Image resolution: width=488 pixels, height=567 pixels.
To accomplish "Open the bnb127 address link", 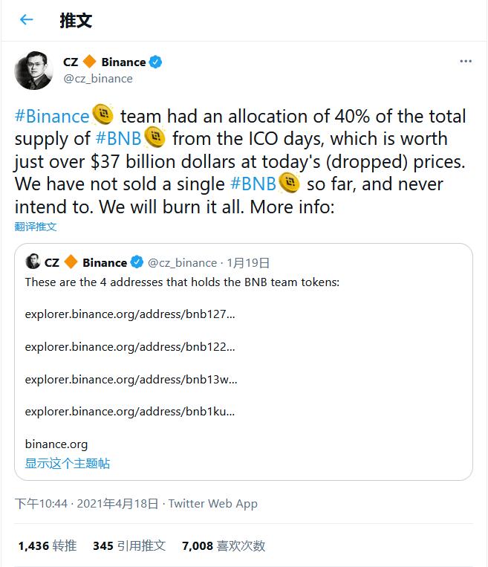I will point(130,314).
